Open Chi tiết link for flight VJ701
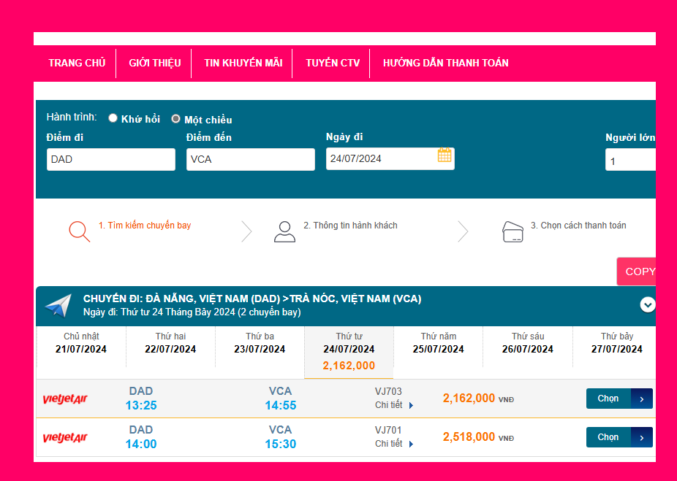 (389, 444)
